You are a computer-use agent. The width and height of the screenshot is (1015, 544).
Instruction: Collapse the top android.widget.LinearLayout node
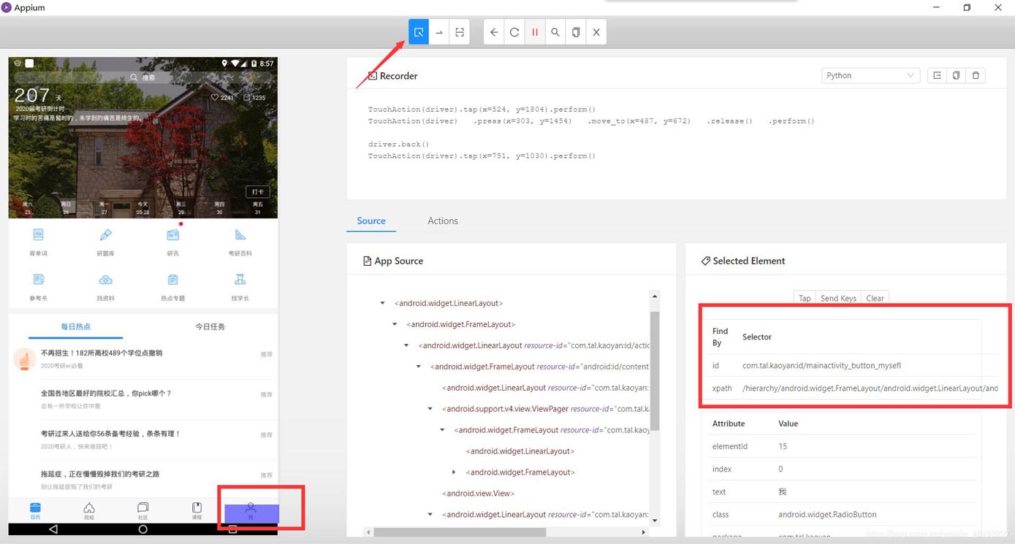[x=382, y=303]
